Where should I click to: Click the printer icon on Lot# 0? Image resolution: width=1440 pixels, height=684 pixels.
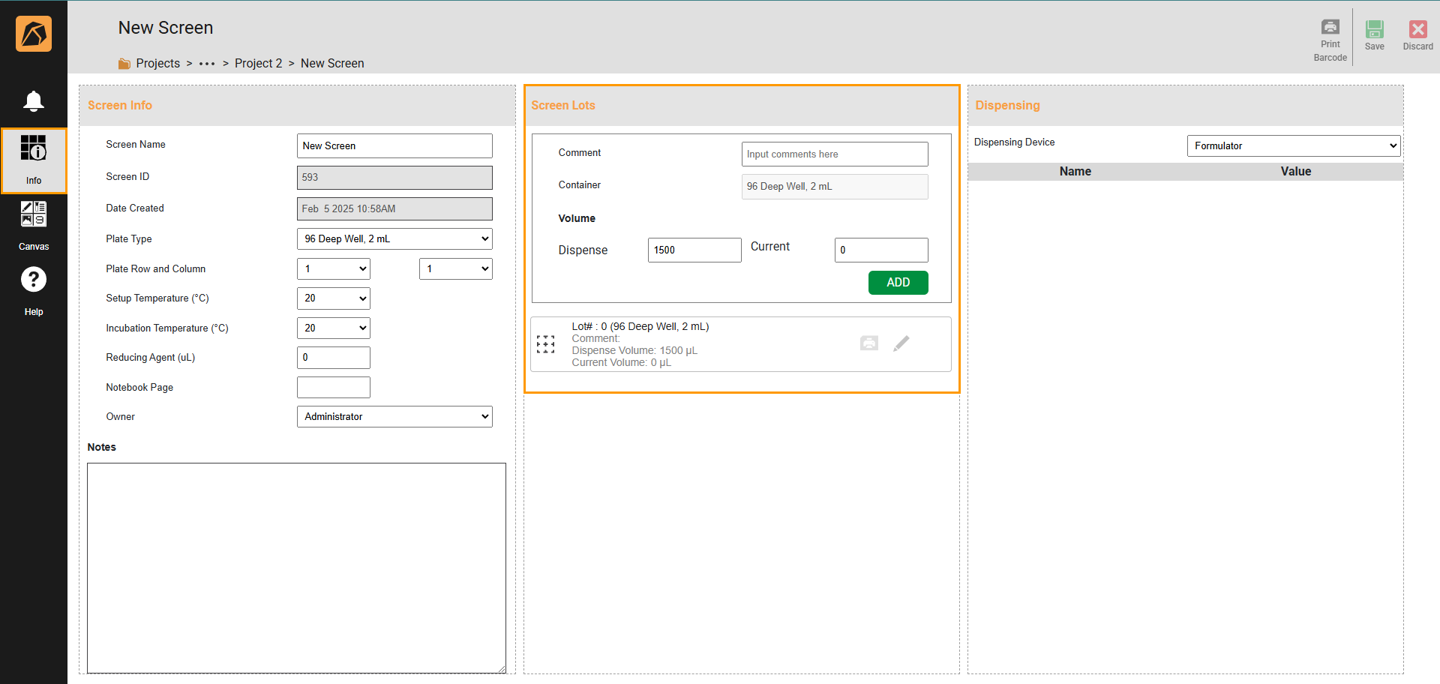pos(868,343)
